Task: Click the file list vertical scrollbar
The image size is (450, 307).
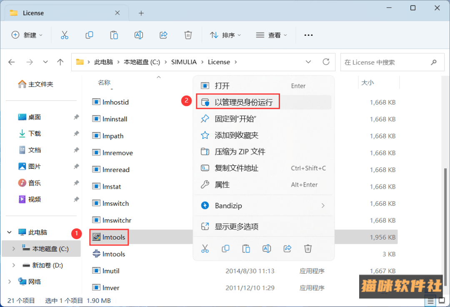Action: 445,227
